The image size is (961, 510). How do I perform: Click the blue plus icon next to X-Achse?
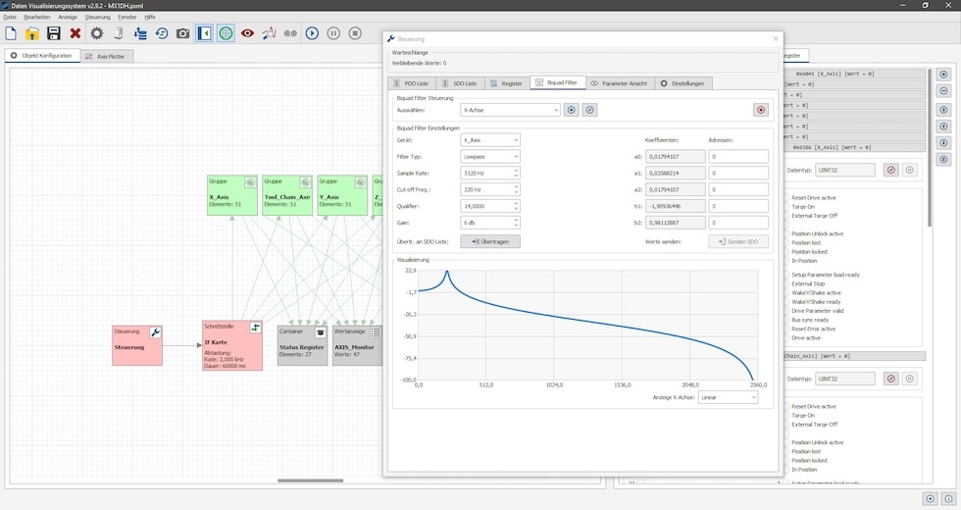(572, 110)
